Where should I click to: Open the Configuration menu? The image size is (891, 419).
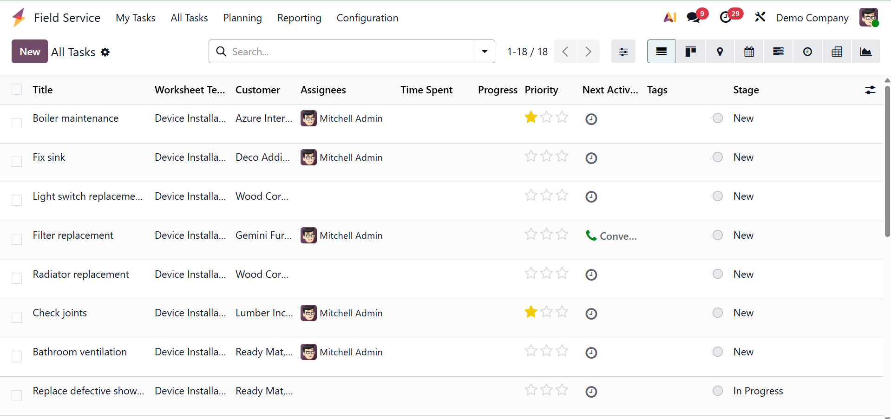367,18
